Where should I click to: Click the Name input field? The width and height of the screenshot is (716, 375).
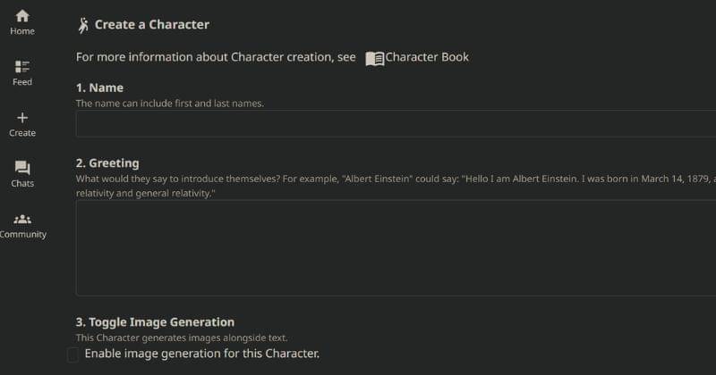[396, 123]
